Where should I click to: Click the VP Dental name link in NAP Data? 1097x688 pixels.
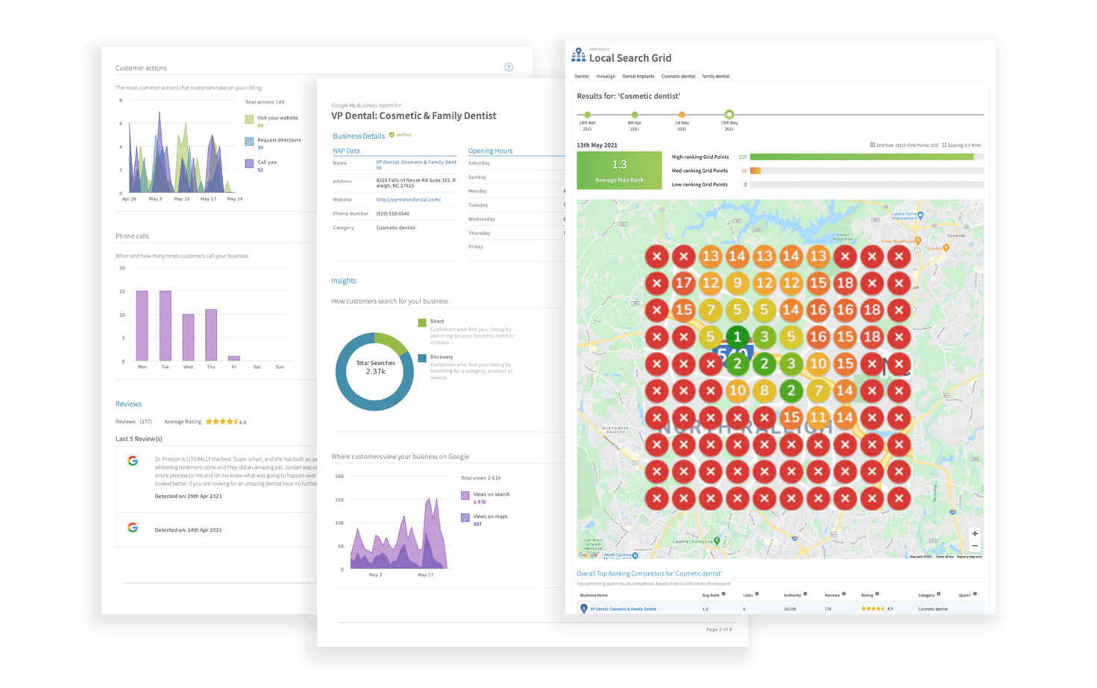pos(416,165)
